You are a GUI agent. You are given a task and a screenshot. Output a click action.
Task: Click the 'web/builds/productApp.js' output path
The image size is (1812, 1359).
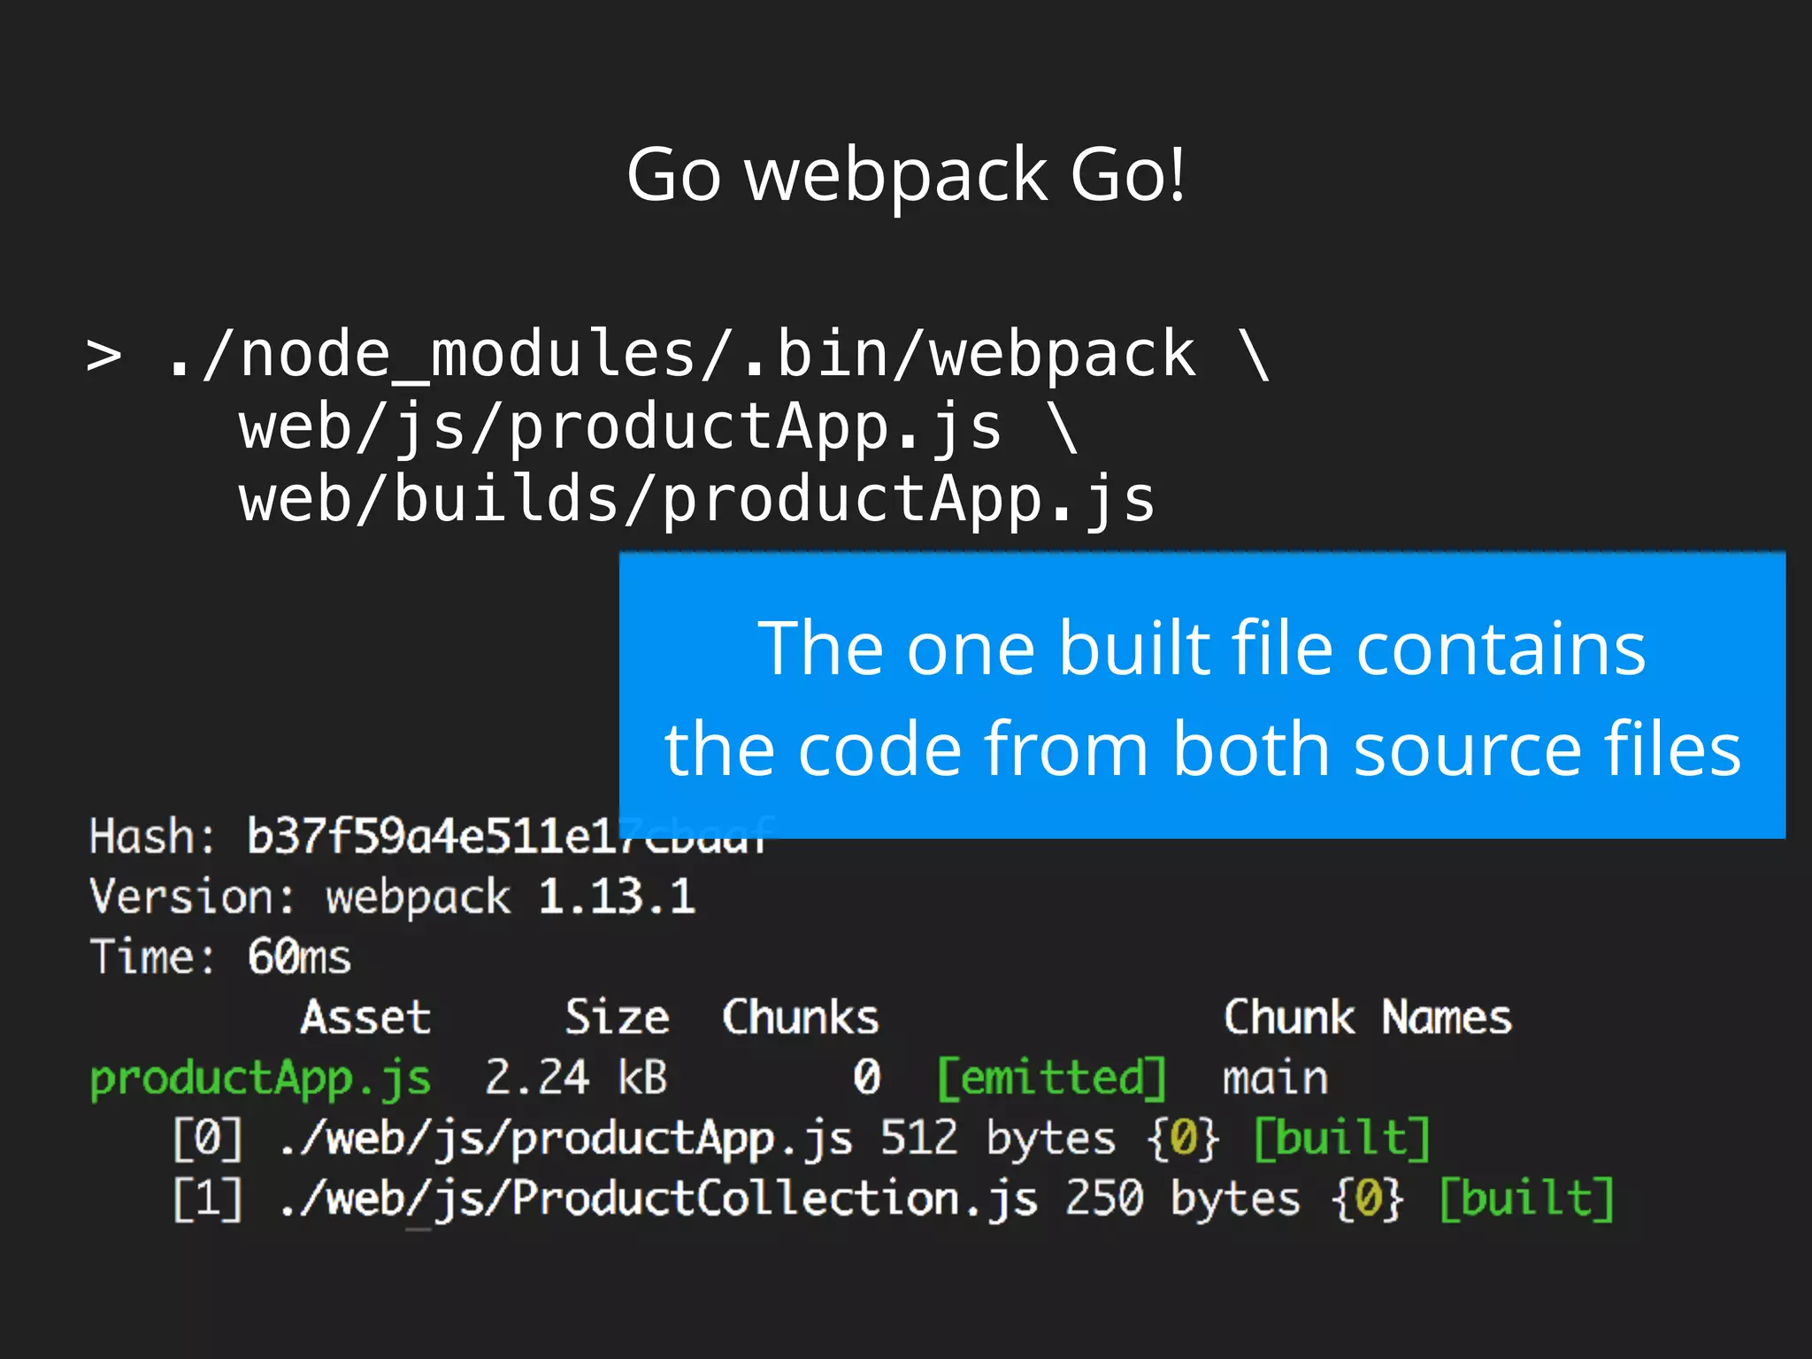pyautogui.click(x=697, y=500)
